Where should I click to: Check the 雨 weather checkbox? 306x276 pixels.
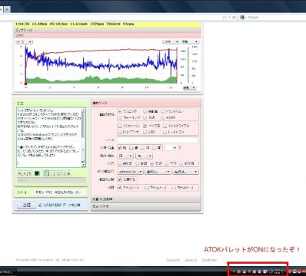point(143,148)
